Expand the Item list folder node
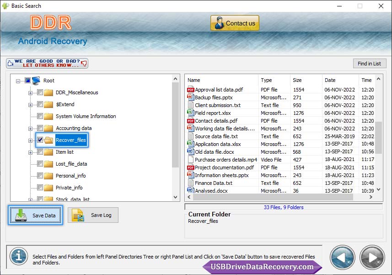Viewport: 392px width, 275px height. click(30, 152)
